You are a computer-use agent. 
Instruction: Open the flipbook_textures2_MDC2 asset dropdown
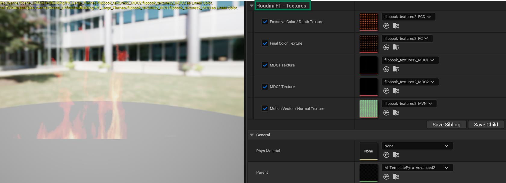click(410, 82)
